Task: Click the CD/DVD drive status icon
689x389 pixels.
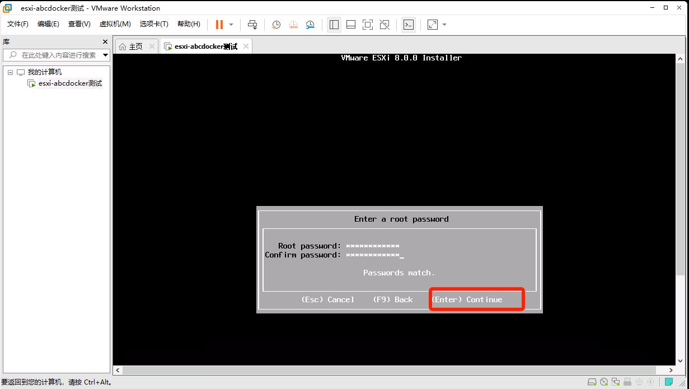Action: [x=604, y=382]
